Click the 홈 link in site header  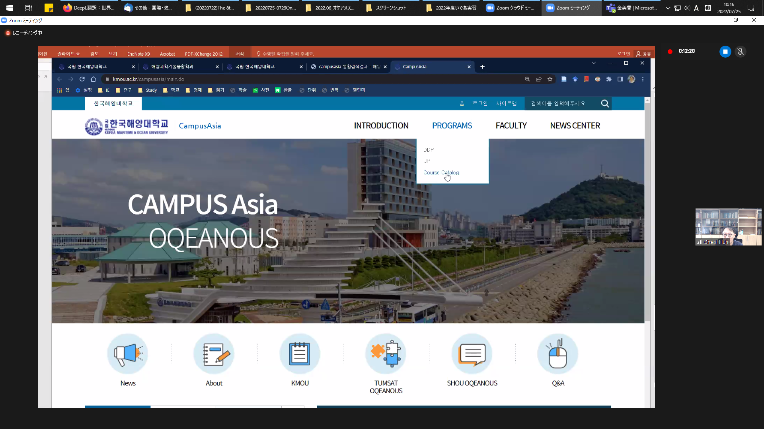click(x=462, y=104)
